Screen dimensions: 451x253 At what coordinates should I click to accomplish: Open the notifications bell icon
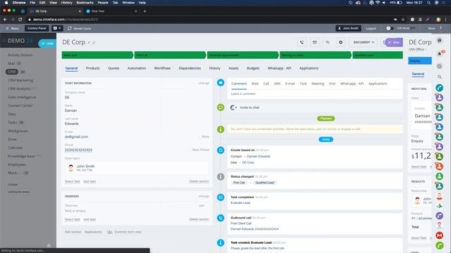point(440,53)
